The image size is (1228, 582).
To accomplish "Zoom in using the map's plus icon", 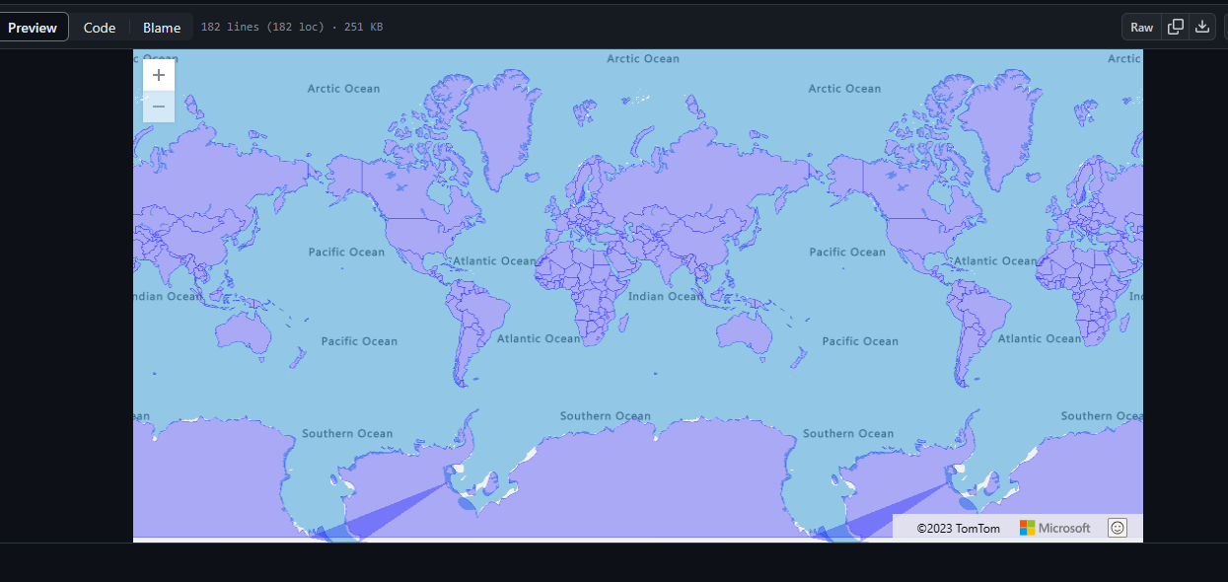I will pyautogui.click(x=158, y=74).
